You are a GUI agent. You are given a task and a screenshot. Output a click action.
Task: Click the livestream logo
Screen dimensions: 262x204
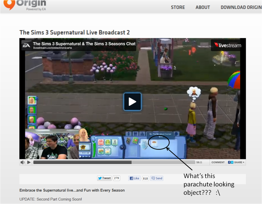[x=228, y=45]
